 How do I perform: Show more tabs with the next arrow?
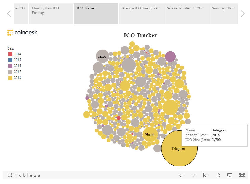(243, 14)
